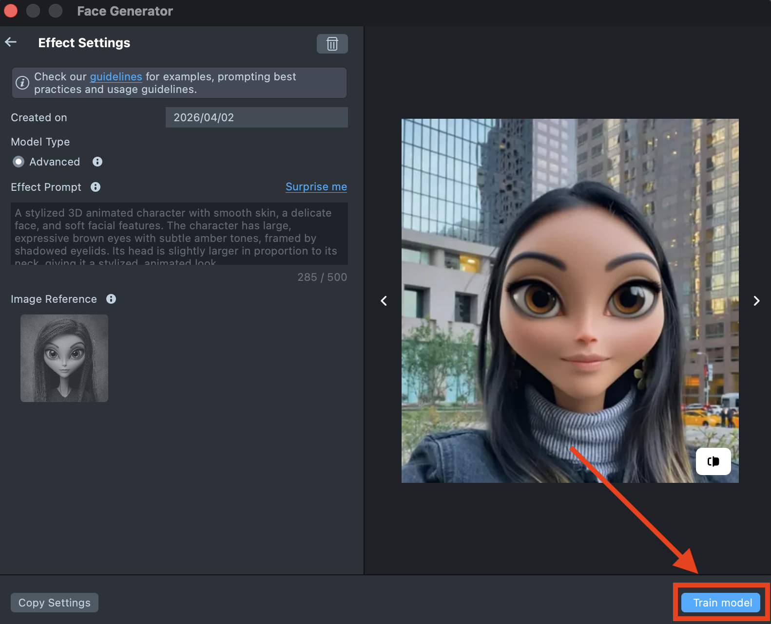Show the previous preview image

pos(384,301)
